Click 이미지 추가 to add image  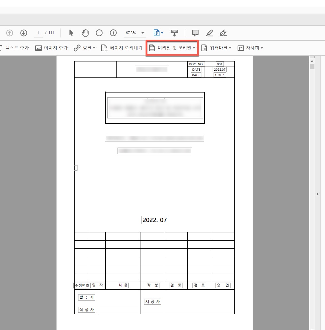[x=51, y=48]
